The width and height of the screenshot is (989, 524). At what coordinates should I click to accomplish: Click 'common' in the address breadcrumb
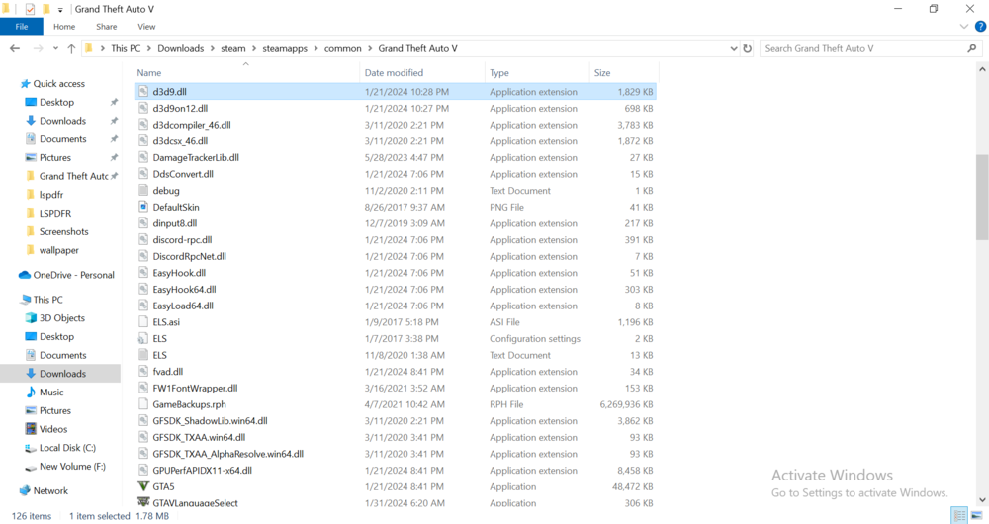[343, 48]
